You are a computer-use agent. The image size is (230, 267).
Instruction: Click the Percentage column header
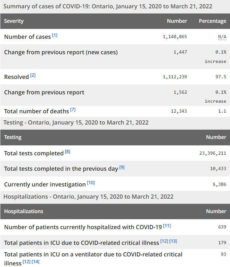pyautogui.click(x=212, y=21)
